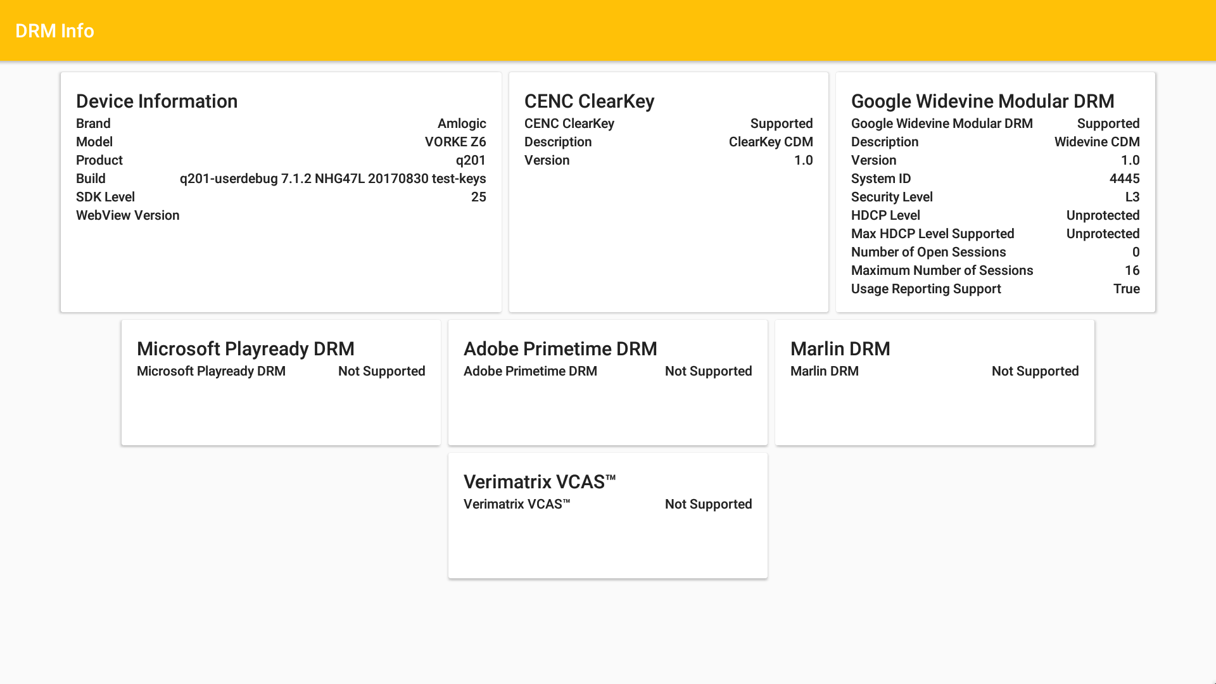This screenshot has width=1216, height=684.
Task: Click the Adobe Primetime DRM row label
Action: point(530,371)
